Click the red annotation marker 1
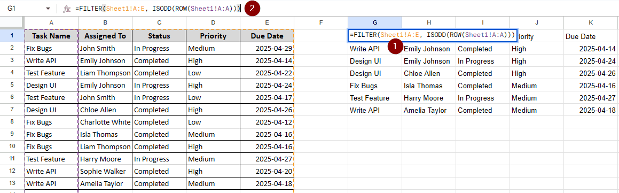The height and width of the screenshot is (193, 619). click(395, 47)
